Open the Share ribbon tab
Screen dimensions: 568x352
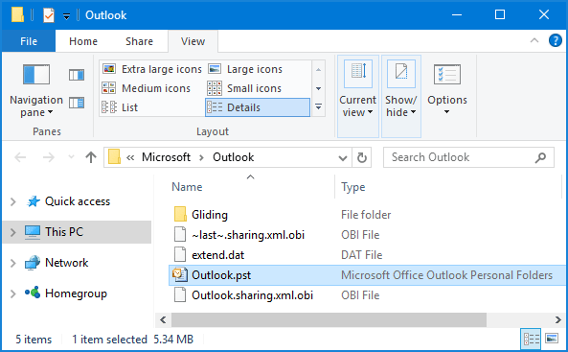(x=140, y=41)
